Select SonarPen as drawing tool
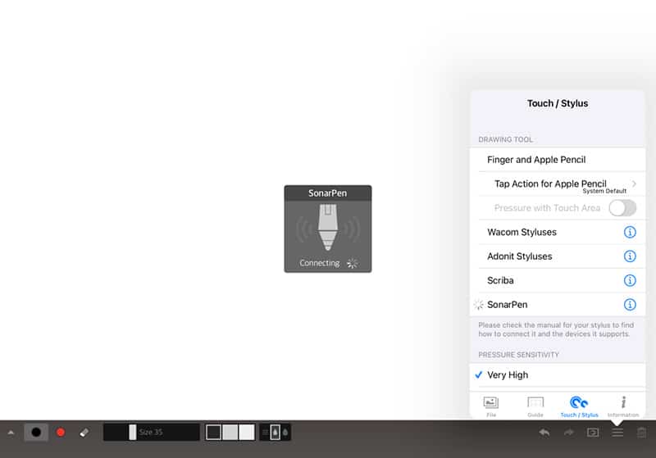 508,305
